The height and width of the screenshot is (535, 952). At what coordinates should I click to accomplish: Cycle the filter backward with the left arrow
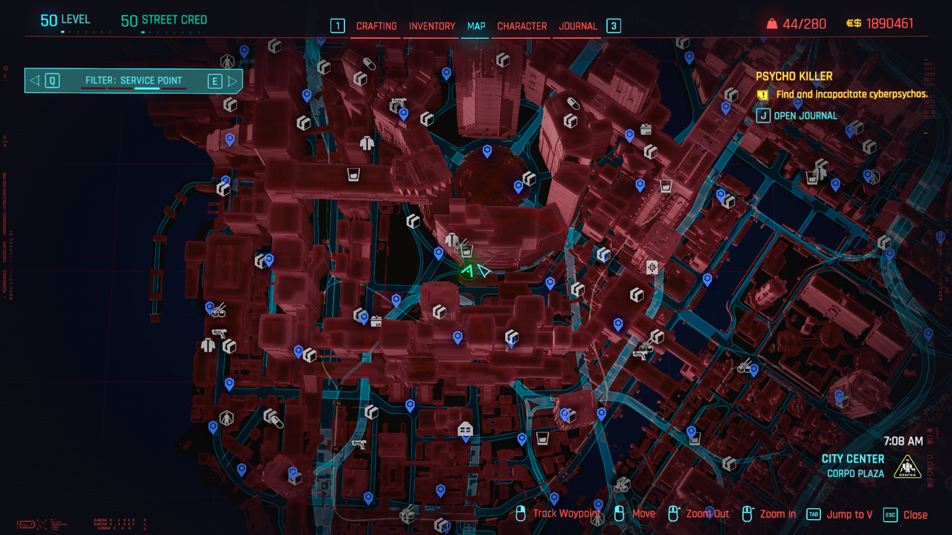(x=34, y=80)
